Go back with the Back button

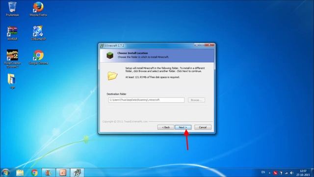166,127
